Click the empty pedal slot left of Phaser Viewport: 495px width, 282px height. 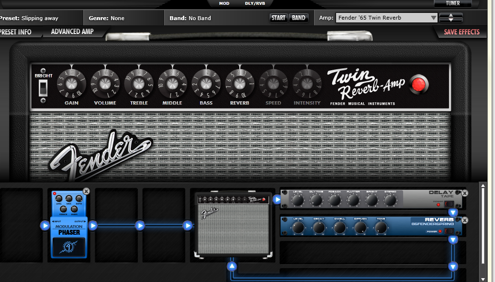click(21, 225)
